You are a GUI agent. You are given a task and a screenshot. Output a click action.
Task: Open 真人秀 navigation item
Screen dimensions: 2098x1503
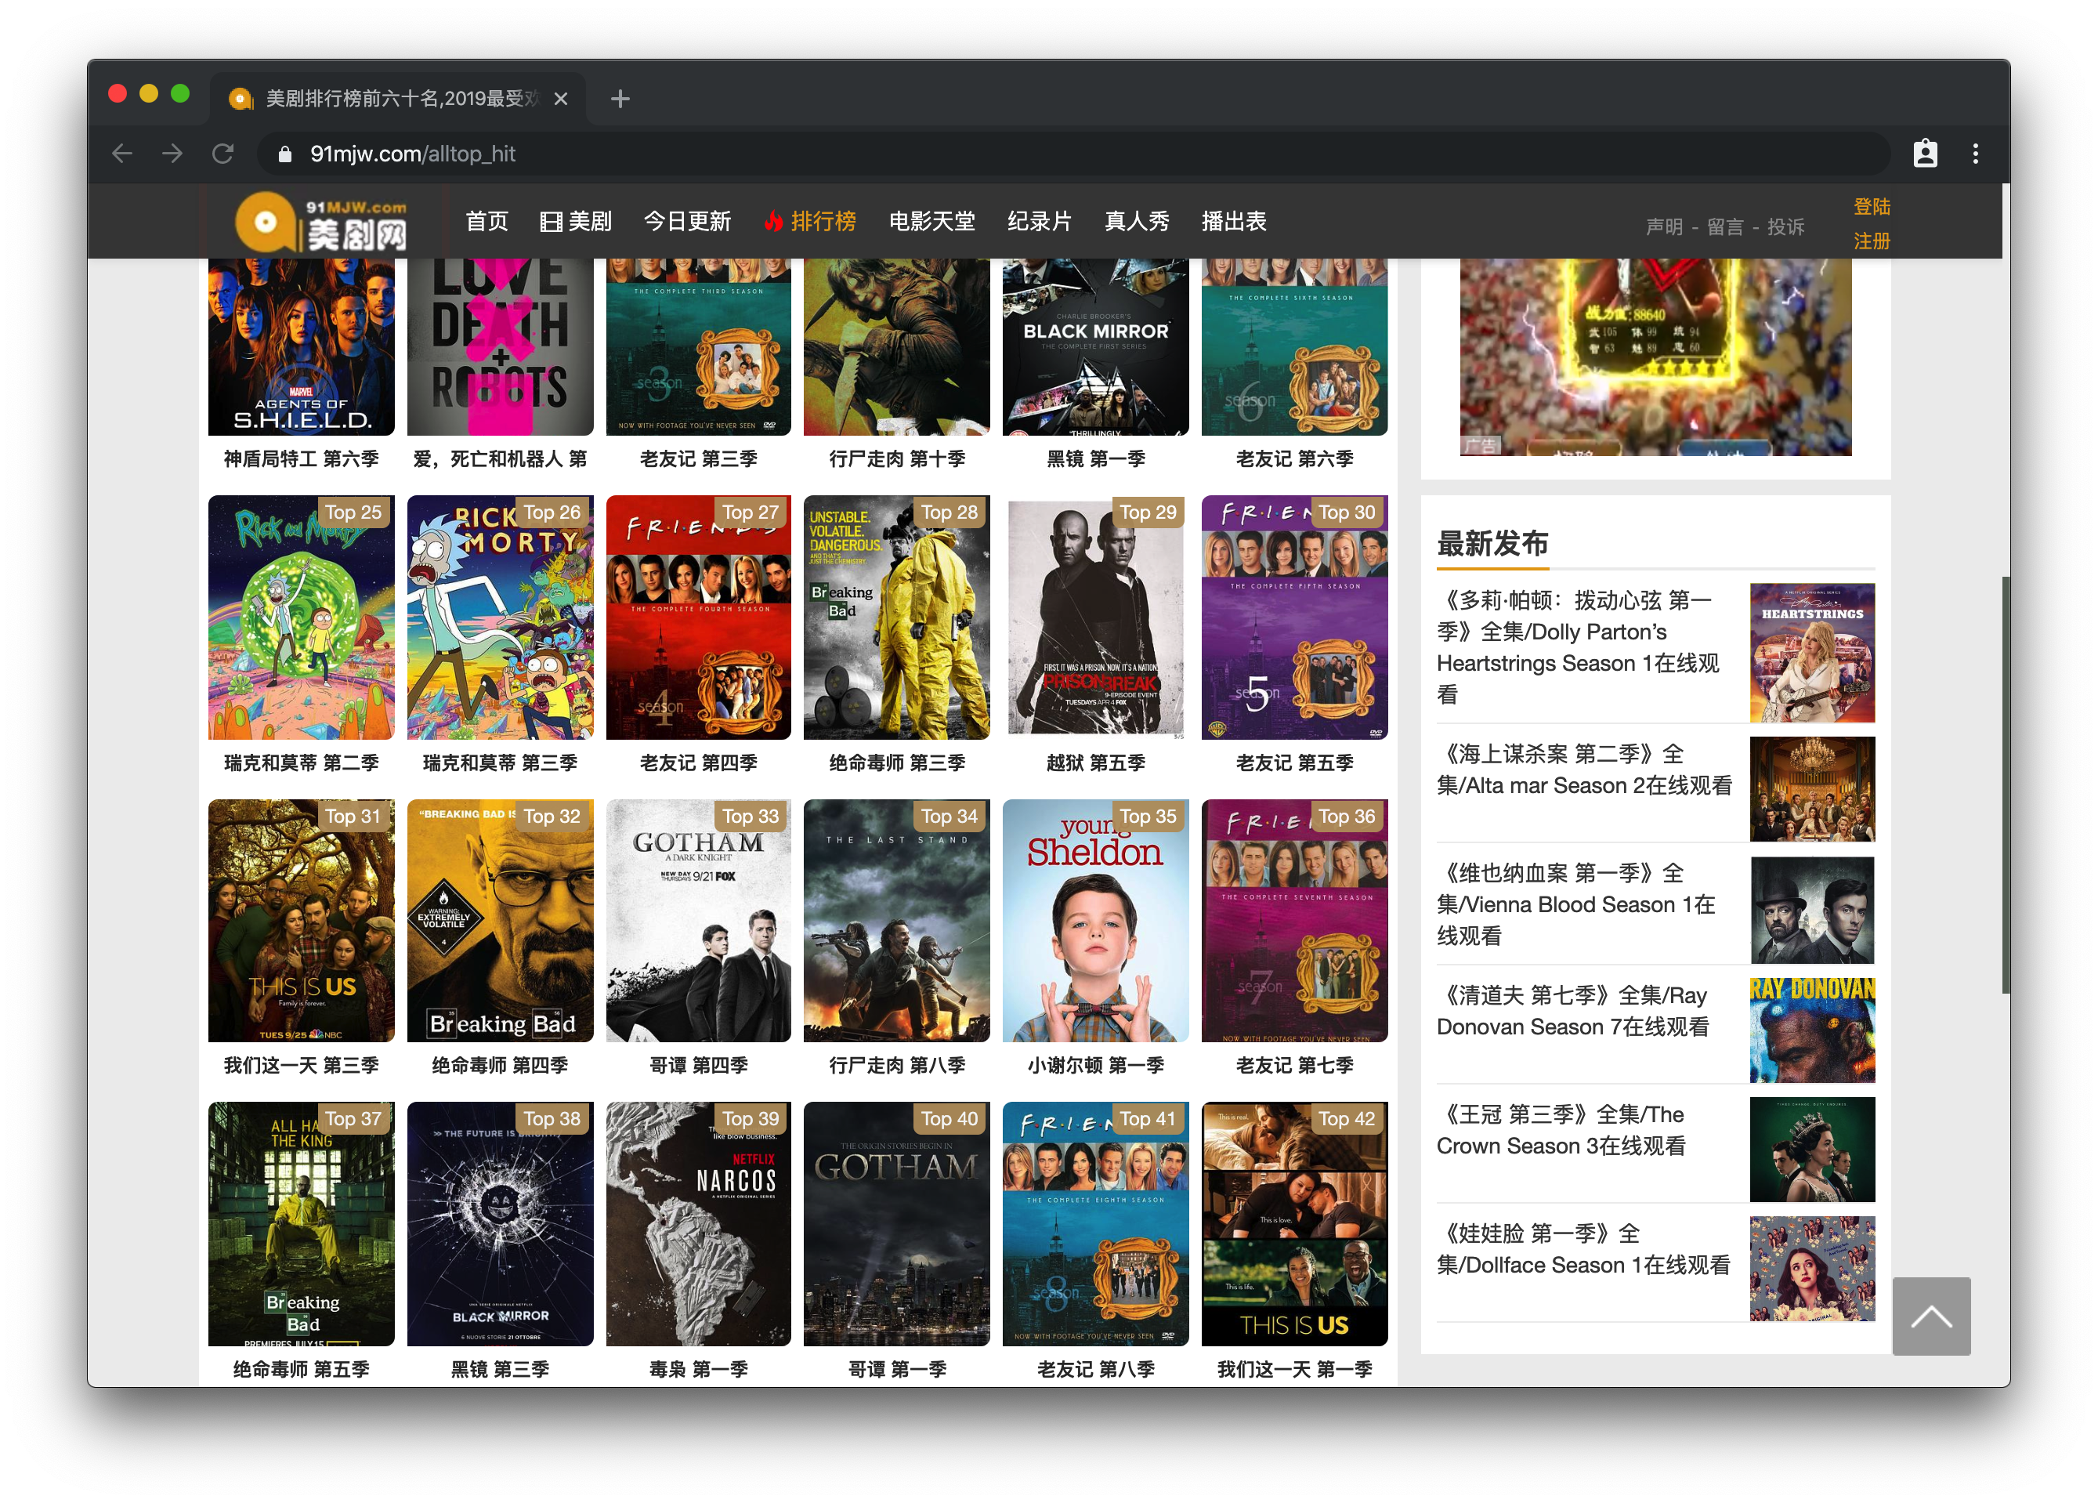(1136, 221)
